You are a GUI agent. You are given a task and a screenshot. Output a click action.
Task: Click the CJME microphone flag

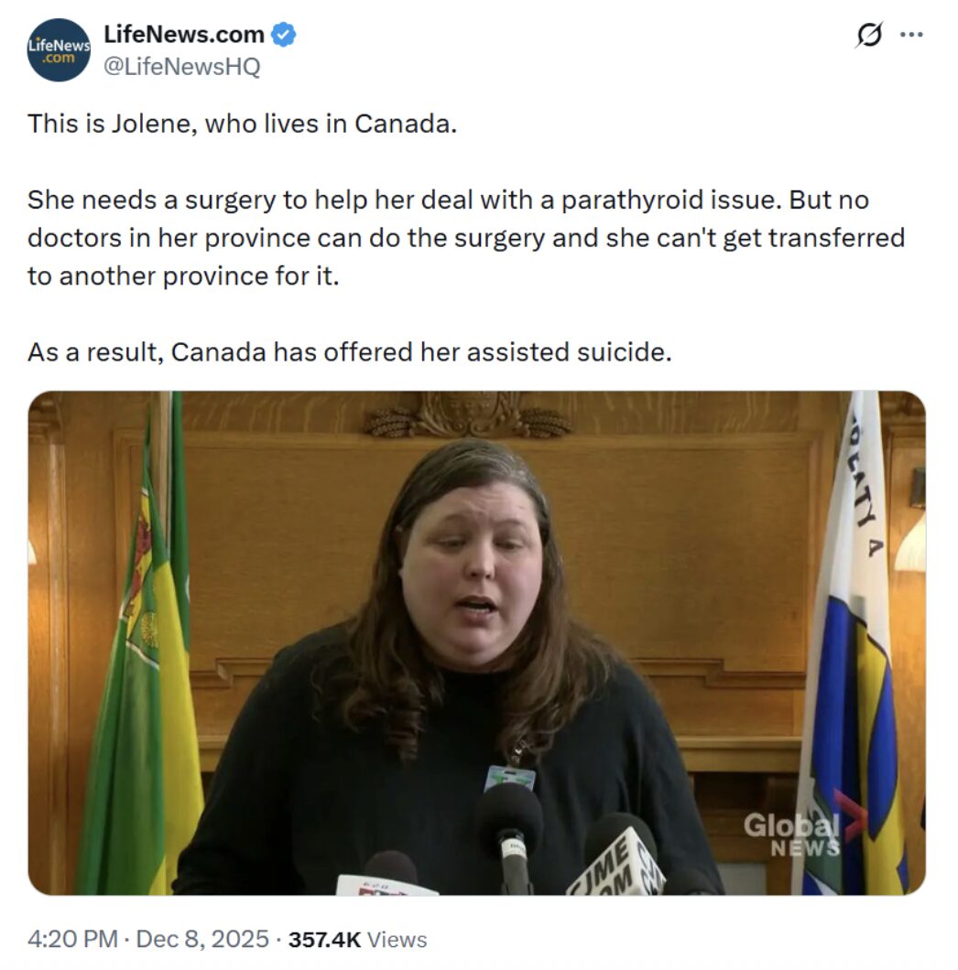click(615, 864)
